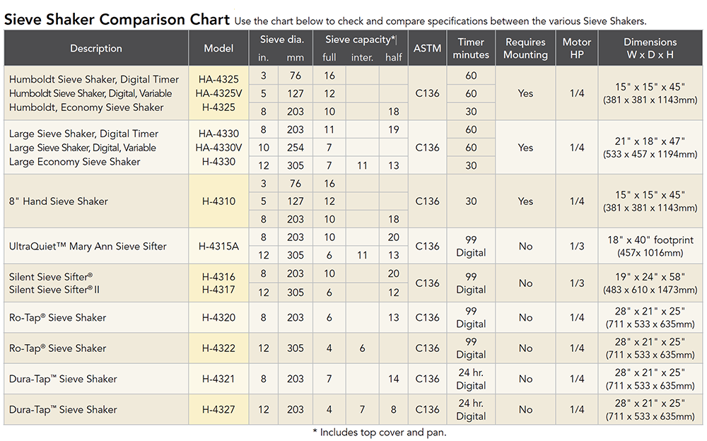The height and width of the screenshot is (441, 707).
Task: Click the 'Timer minutes' header
Action: coord(471,48)
